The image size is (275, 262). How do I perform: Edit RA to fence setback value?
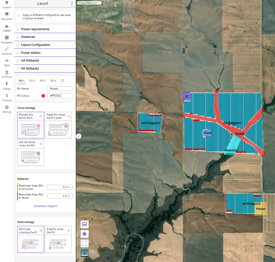tap(60, 196)
